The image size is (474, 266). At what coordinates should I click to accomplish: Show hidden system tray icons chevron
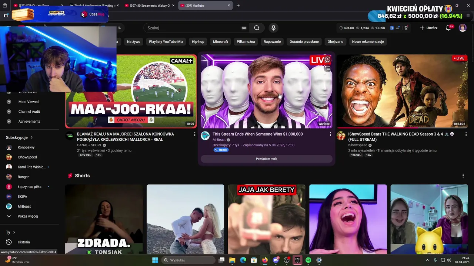click(x=427, y=260)
